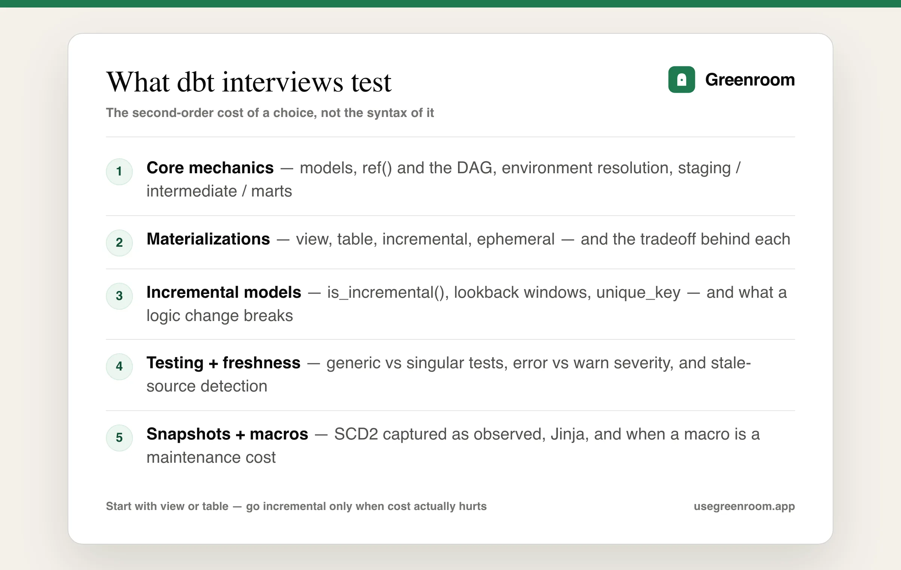The width and height of the screenshot is (901, 570).
Task: Select the "Snapshots + macros" bold label
Action: [x=228, y=434]
